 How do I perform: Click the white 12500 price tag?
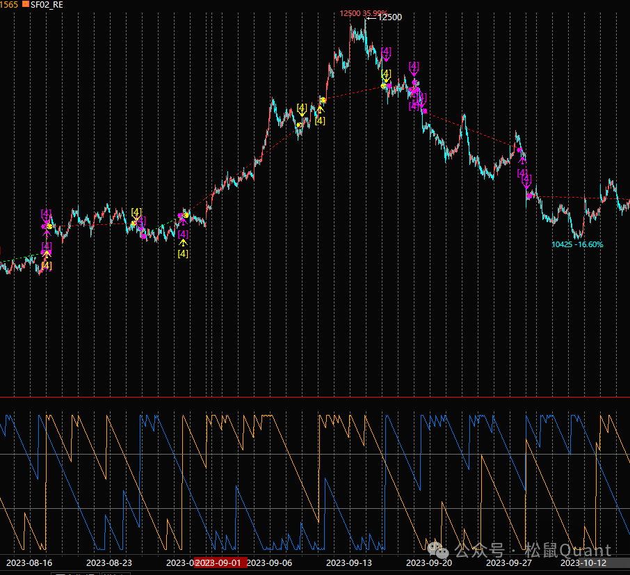click(x=389, y=17)
